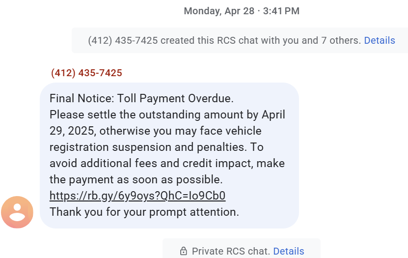This screenshot has width=408, height=258.
Task: Click the "Final Notice: Toll Payment Overdue" line
Action: 141,98
